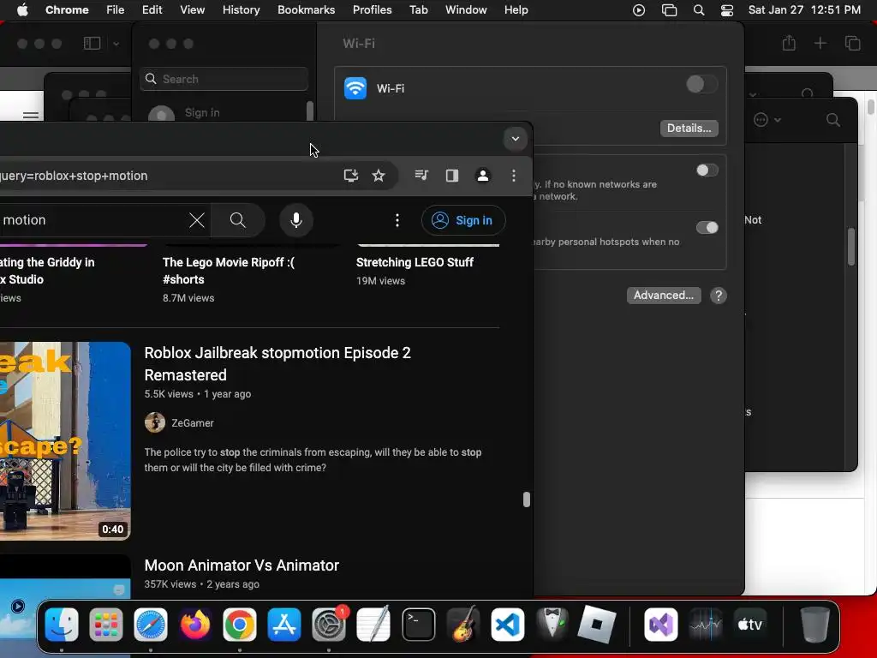This screenshot has width=877, height=658.
Task: Open Chrome three-dot menu
Action: [514, 176]
